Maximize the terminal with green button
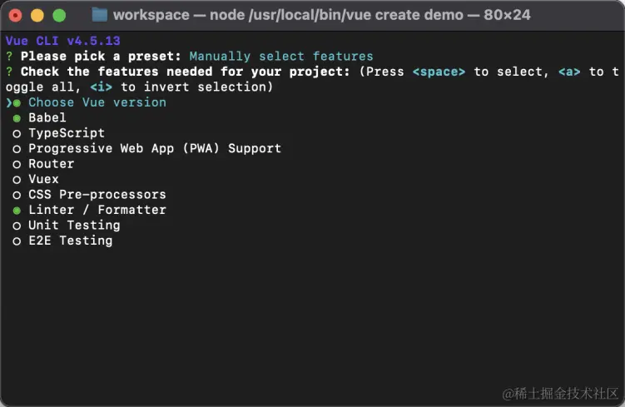The height and width of the screenshot is (407, 625). tap(59, 16)
